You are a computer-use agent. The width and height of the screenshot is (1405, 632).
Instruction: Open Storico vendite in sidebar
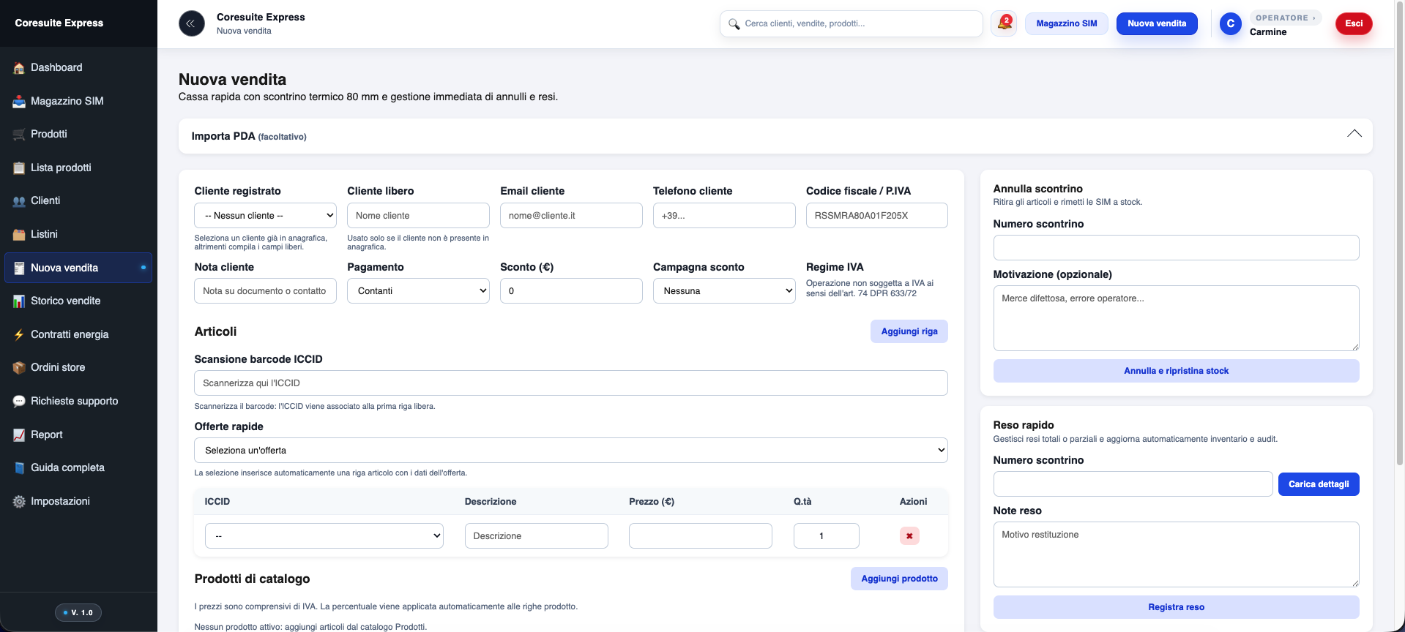pyautogui.click(x=65, y=301)
